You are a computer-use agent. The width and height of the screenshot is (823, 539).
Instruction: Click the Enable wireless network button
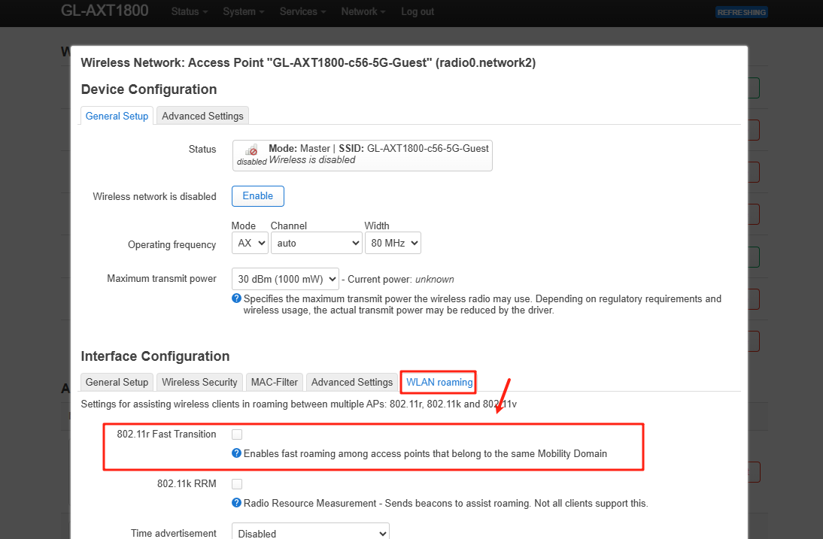[x=257, y=196]
